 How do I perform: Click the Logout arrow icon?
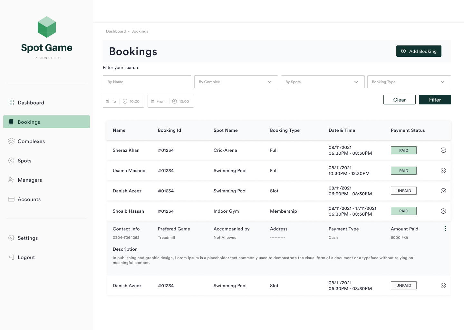pos(11,257)
